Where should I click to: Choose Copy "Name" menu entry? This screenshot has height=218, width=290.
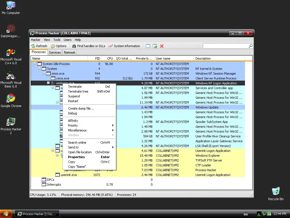89,167
